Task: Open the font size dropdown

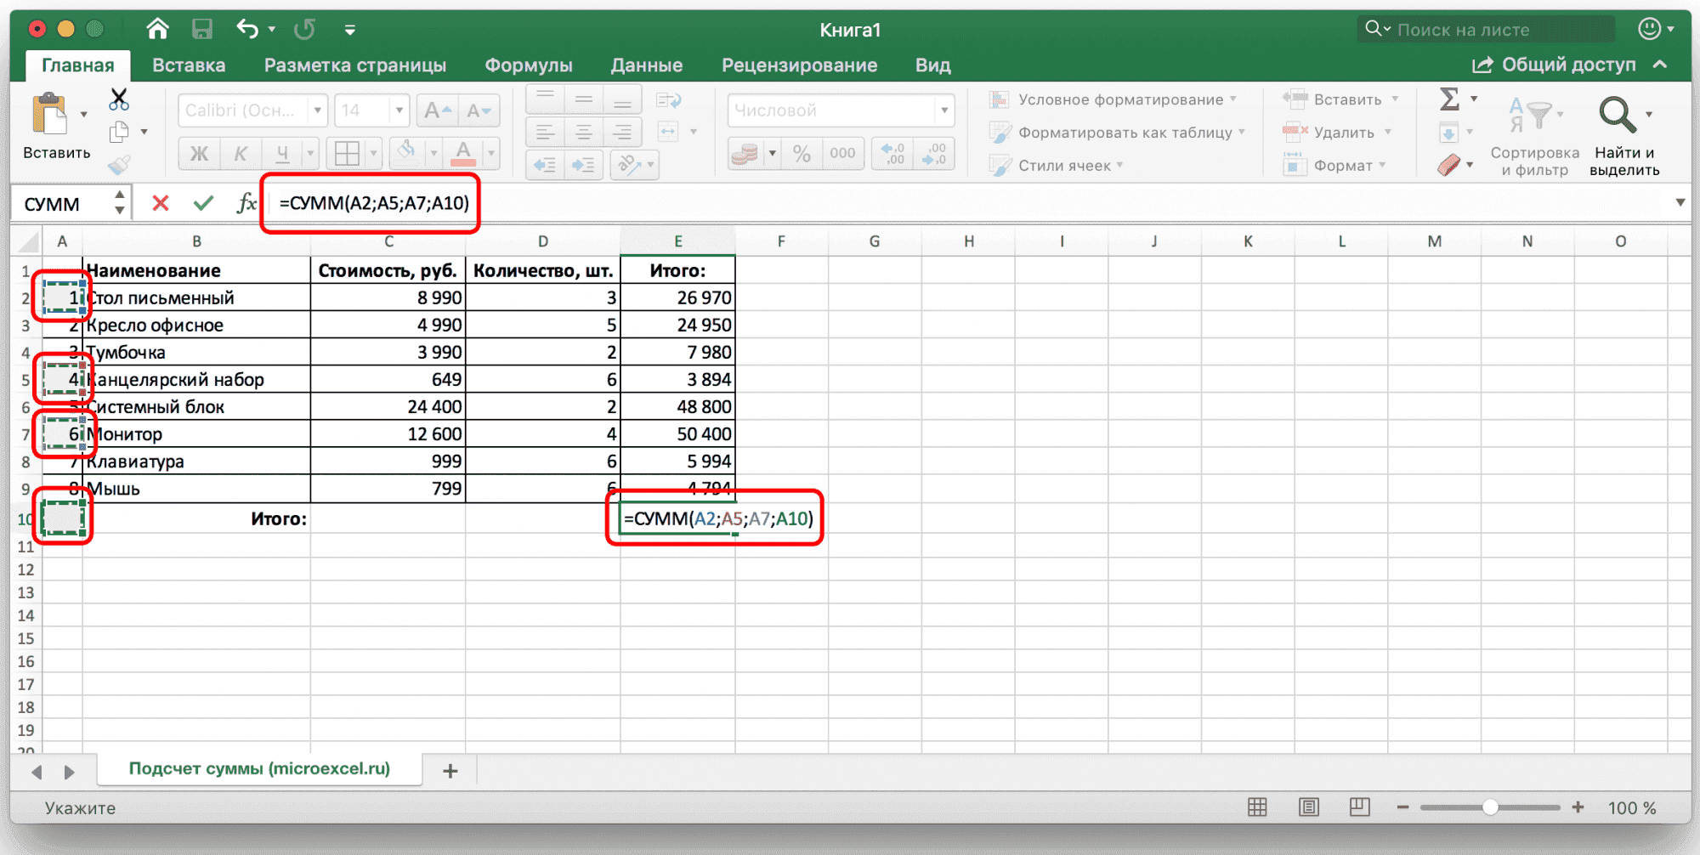Action: [399, 110]
